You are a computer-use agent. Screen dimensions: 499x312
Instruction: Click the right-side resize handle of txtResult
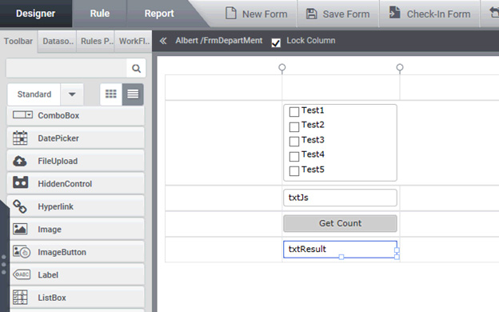[x=397, y=250]
